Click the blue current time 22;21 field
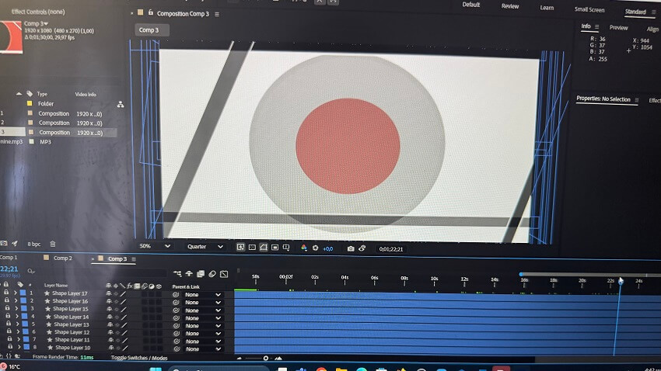Viewport: 661px width, 371px height. [x=9, y=269]
